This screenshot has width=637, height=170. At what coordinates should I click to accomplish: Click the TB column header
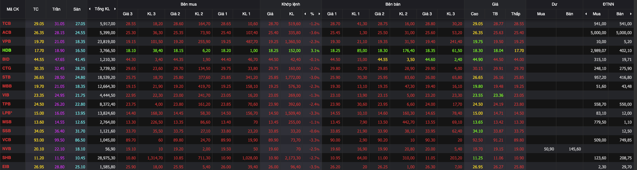[495, 14]
